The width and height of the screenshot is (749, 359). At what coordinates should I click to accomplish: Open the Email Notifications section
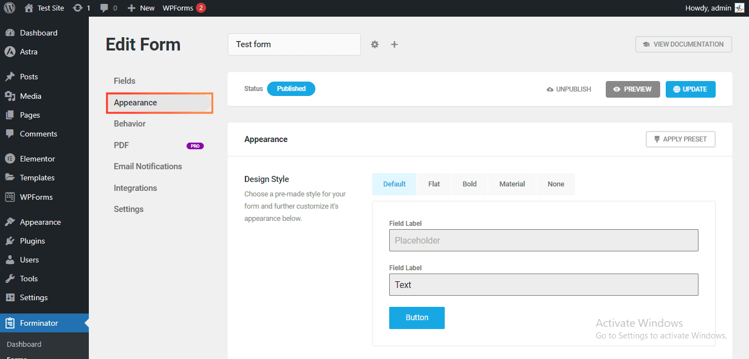(x=148, y=166)
